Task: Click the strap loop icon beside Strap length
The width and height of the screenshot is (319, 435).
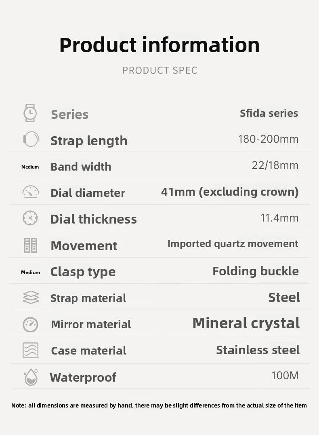Action: point(31,139)
